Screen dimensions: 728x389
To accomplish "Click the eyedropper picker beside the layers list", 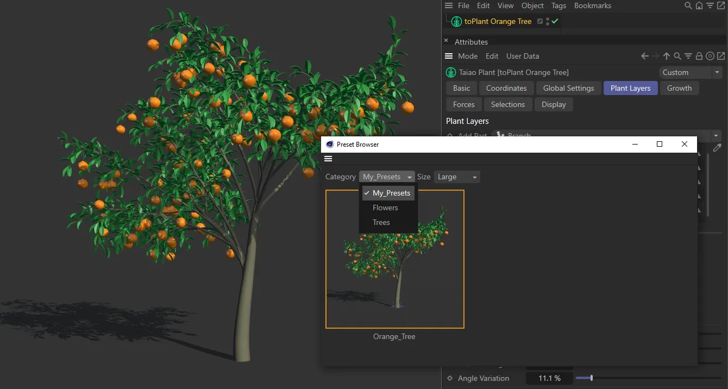I will 717,148.
